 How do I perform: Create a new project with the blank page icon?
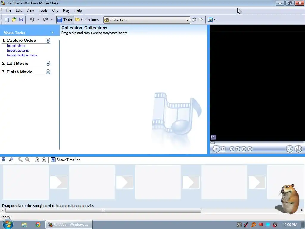point(7,20)
